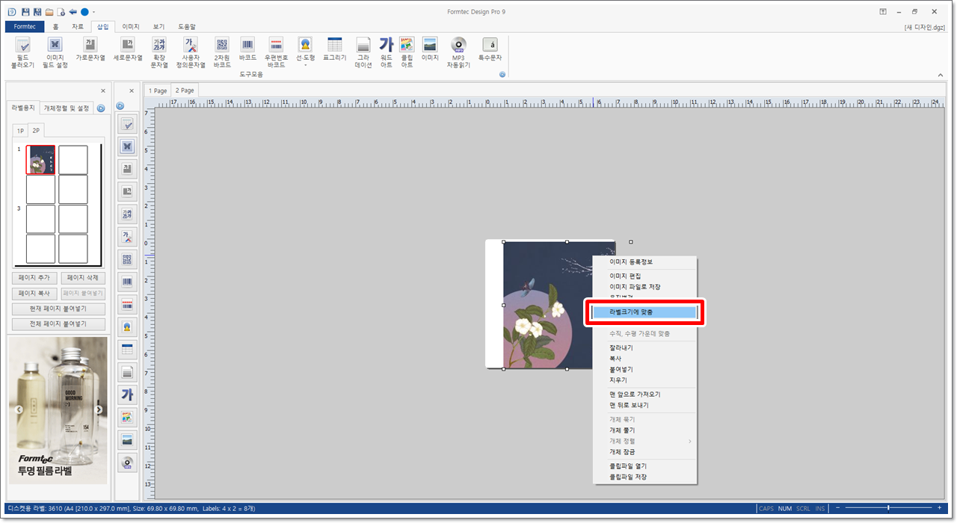Viewport: 957px width, 523px height.
Task: Click the 페이지 추가 button
Action: (34, 278)
